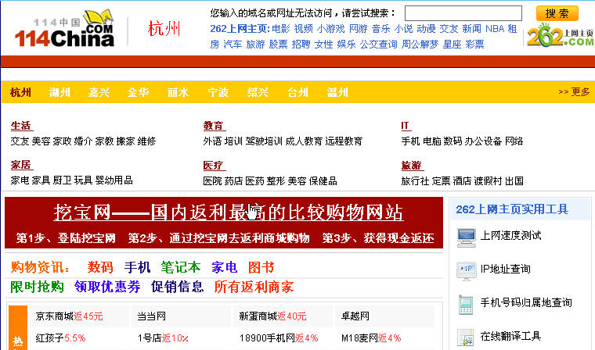Screen dimensions: 595x350
Task: Open the 笔记本 shopping category link
Action: pos(180,266)
